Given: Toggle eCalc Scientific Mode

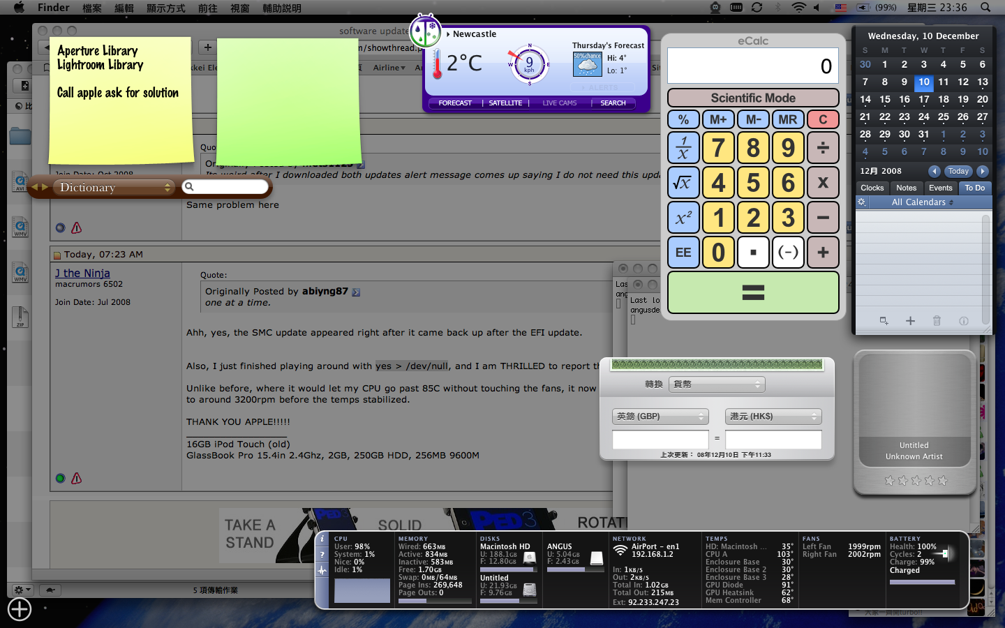Looking at the screenshot, I should [753, 98].
